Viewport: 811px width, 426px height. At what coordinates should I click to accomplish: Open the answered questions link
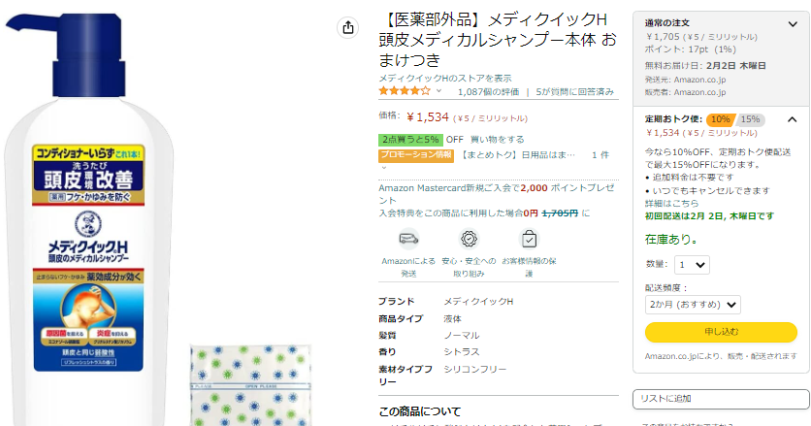click(574, 91)
